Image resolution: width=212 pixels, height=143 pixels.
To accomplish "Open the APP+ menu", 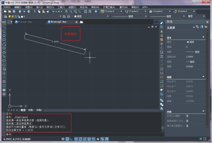I will [145, 7].
